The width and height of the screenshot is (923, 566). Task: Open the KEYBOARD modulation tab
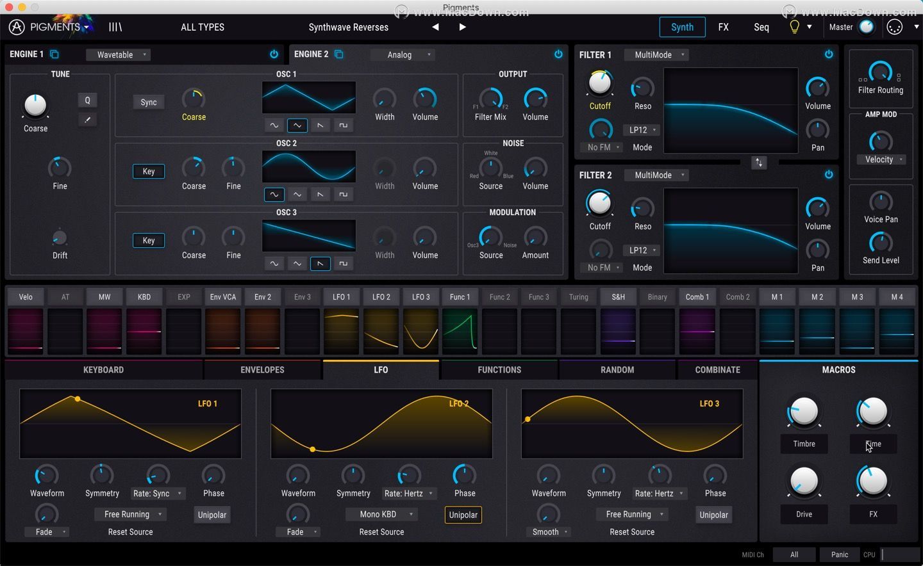103,369
